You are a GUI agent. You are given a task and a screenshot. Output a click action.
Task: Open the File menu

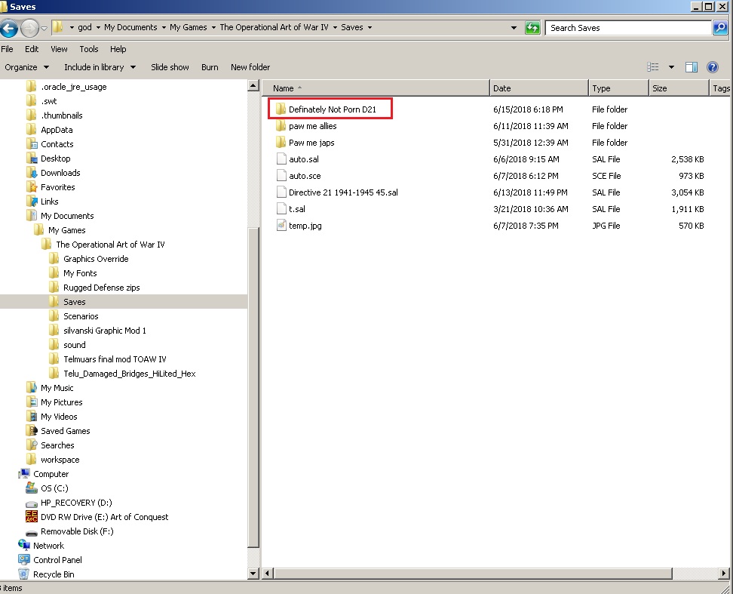pos(7,49)
